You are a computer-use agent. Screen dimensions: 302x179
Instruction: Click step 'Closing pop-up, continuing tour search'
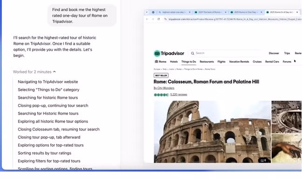pos(53,105)
